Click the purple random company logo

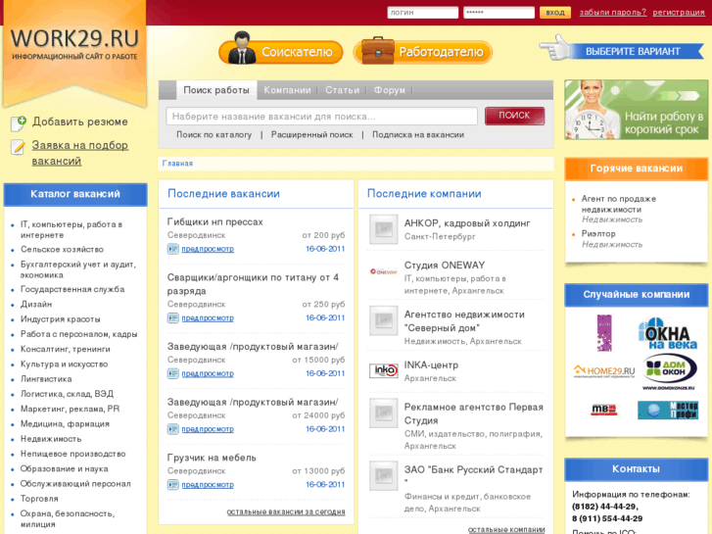click(x=604, y=333)
